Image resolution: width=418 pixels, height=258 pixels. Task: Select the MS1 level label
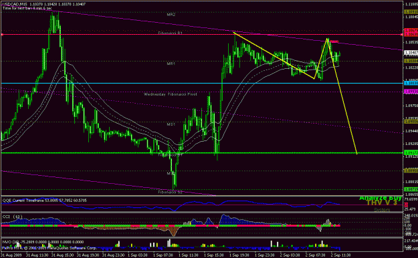point(171,124)
